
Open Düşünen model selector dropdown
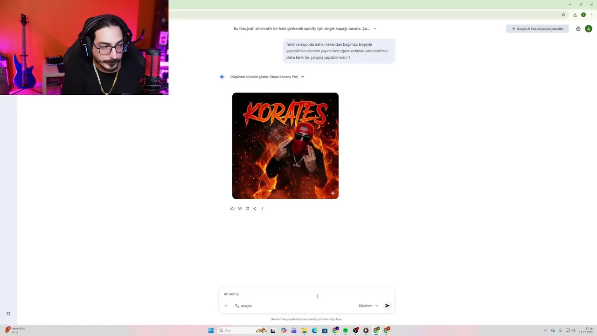click(x=368, y=306)
